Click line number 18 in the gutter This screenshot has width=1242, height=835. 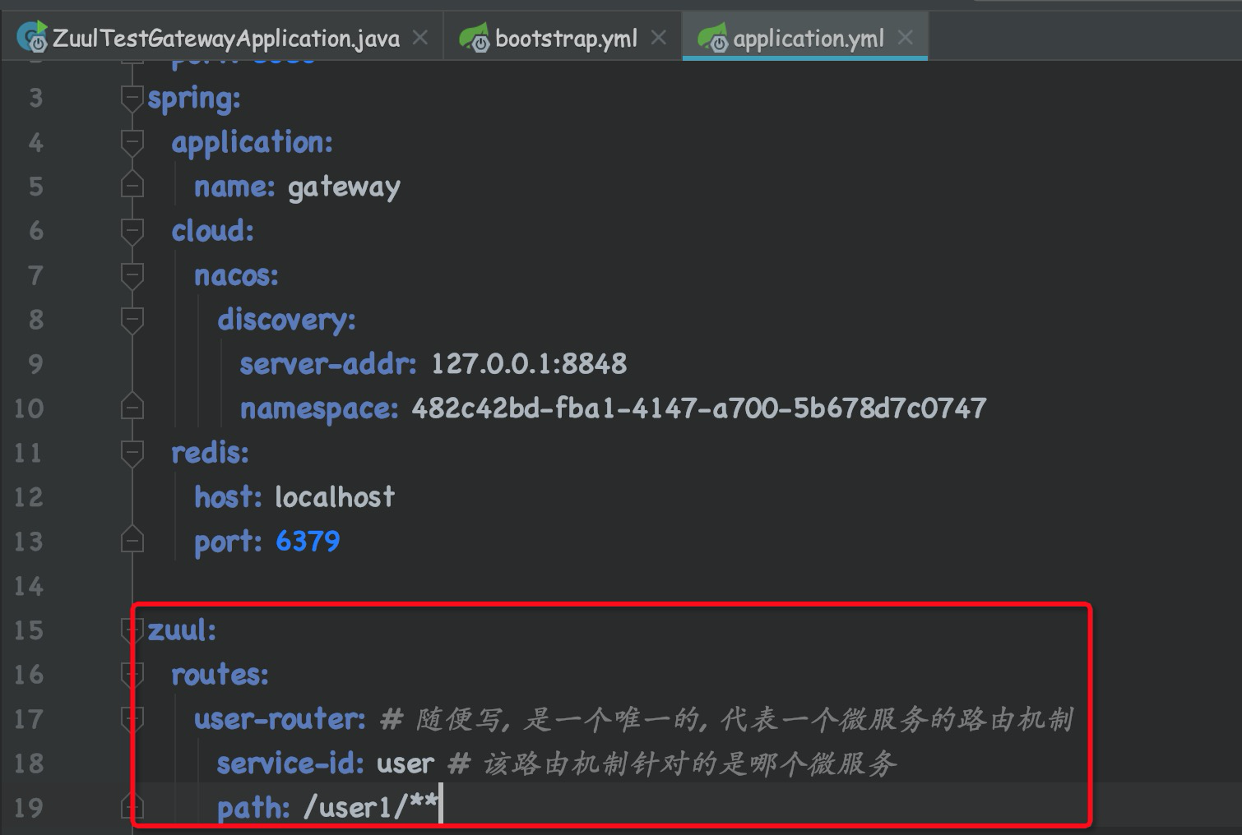pyautogui.click(x=29, y=763)
